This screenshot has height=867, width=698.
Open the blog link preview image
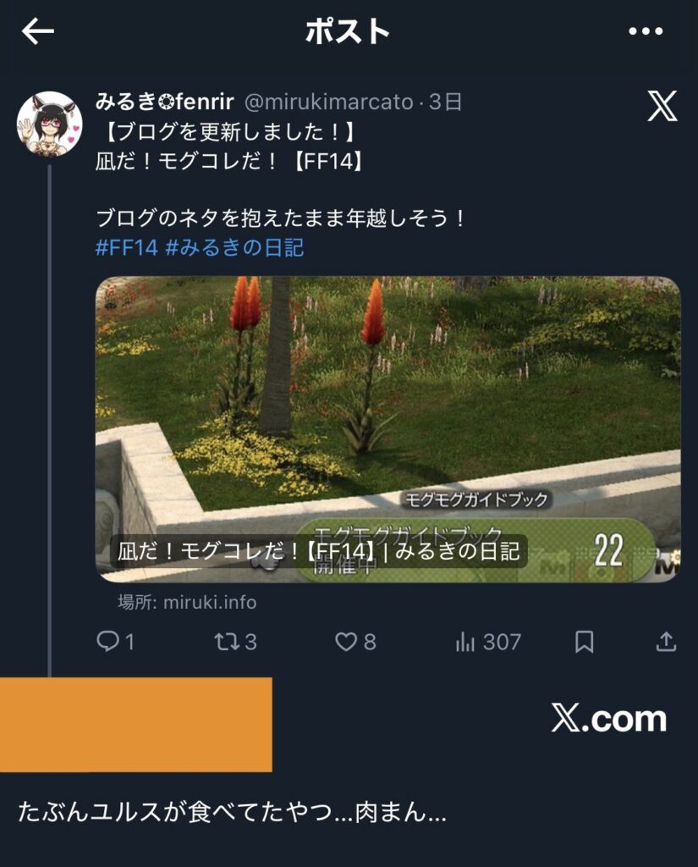[388, 429]
